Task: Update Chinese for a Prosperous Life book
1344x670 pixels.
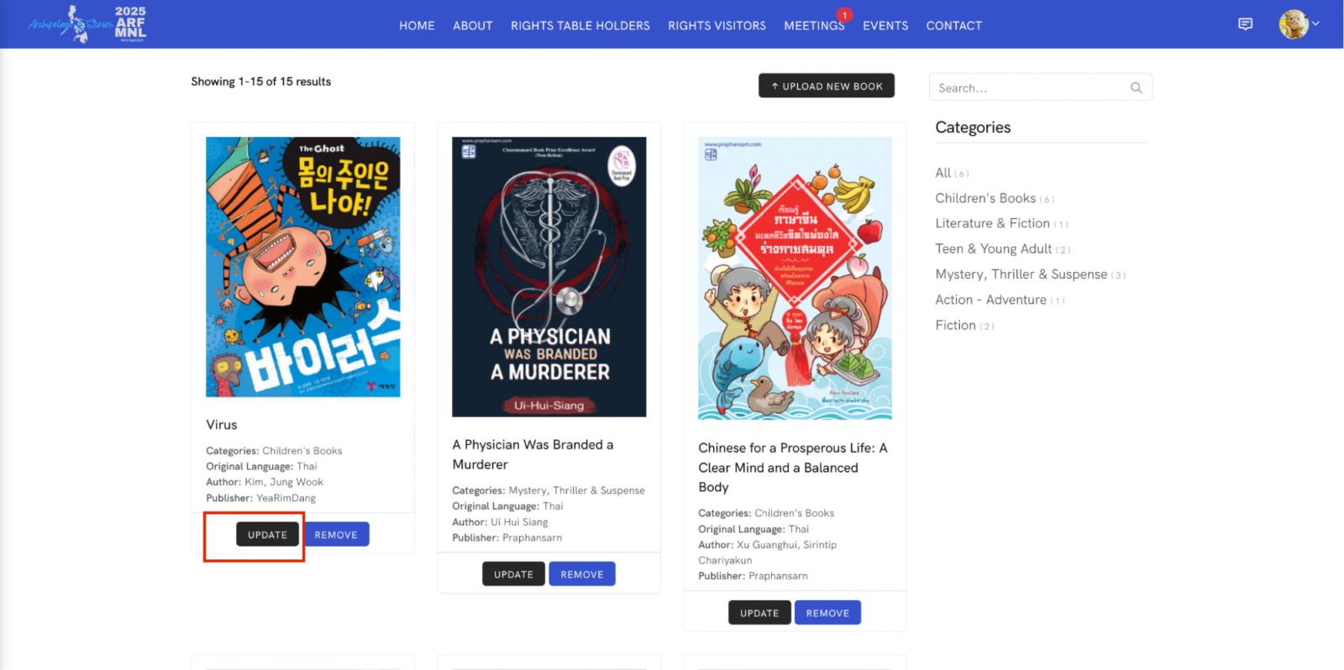Action: [759, 613]
